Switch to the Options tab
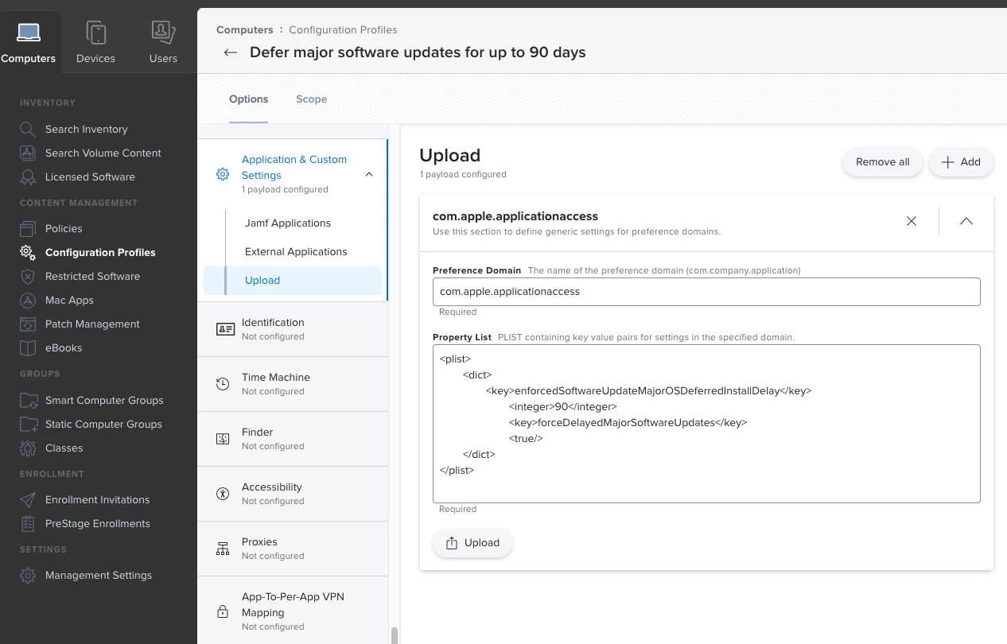Screen dimensions: 1007x644 248,99
